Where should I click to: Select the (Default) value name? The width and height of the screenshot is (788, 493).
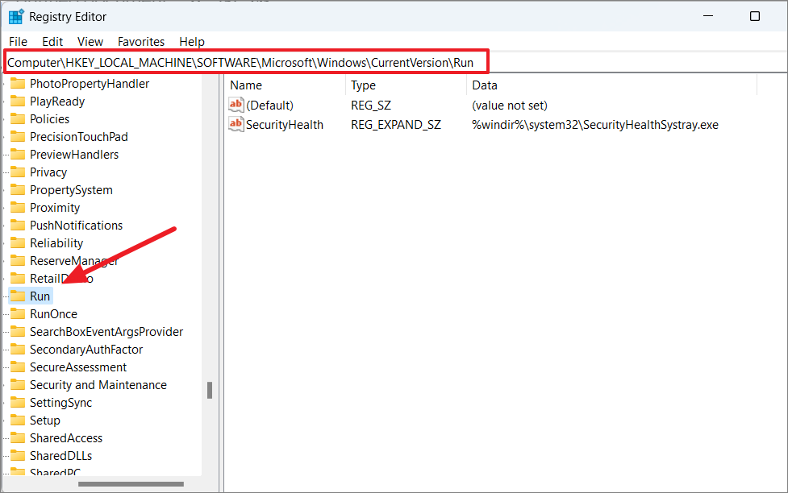tap(269, 105)
